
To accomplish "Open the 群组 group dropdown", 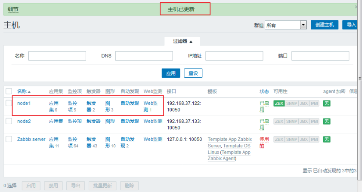I will click(x=286, y=25).
